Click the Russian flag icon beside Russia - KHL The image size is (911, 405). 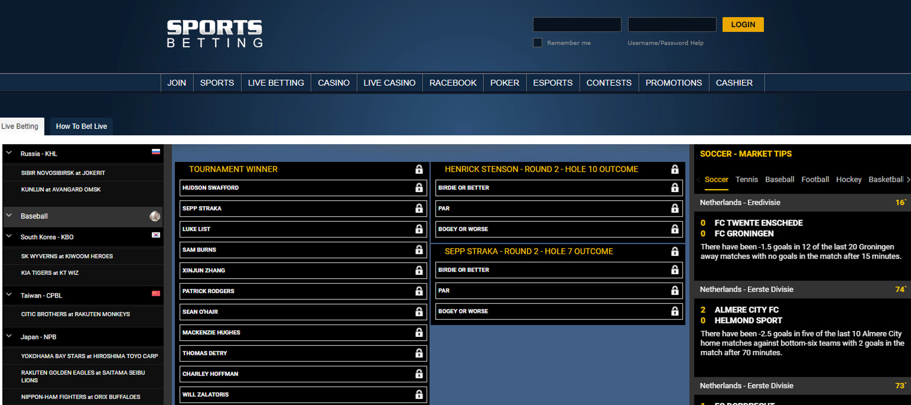click(156, 151)
